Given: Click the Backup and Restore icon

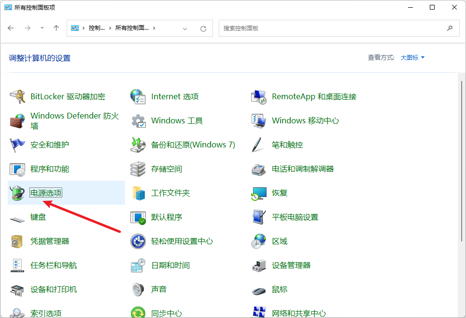Looking at the screenshot, I should click(138, 145).
